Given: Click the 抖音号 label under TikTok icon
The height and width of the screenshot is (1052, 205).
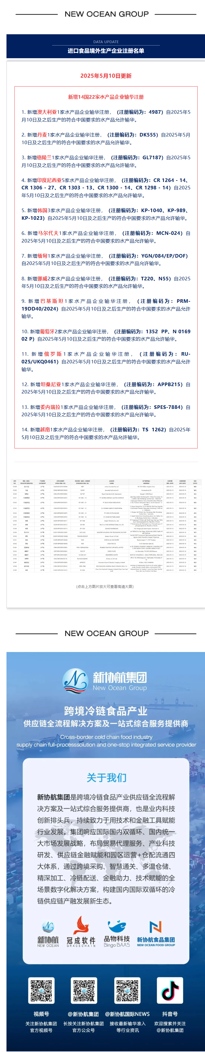Looking at the screenshot, I should (x=170, y=1014).
